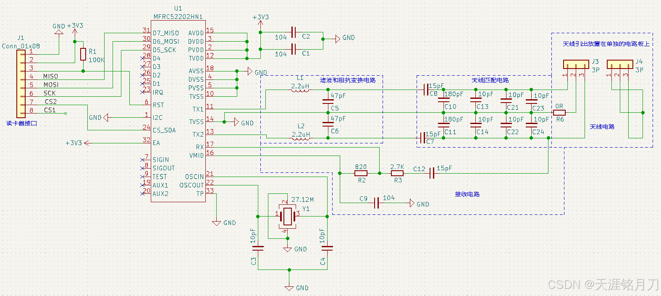Click the U1 reference designator
The height and width of the screenshot is (296, 661).
(x=178, y=8)
